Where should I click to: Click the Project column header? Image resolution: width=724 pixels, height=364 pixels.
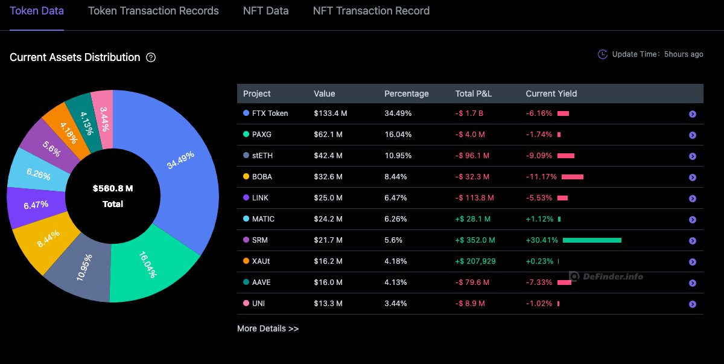pyautogui.click(x=257, y=94)
